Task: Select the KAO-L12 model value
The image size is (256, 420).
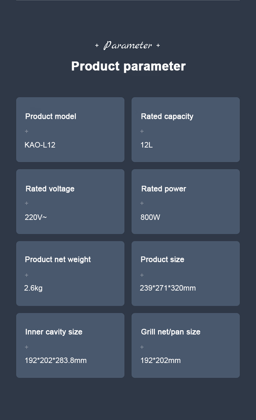Action: coord(40,145)
